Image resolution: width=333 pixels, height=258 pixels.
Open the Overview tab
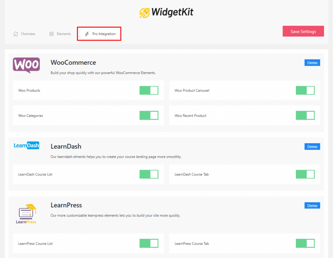(x=24, y=34)
